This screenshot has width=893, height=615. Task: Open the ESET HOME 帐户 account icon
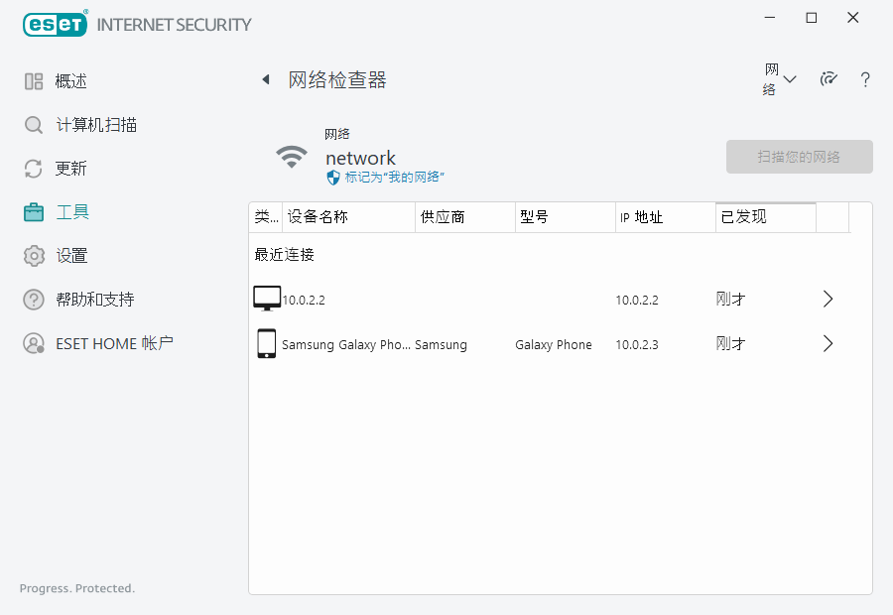tap(34, 343)
